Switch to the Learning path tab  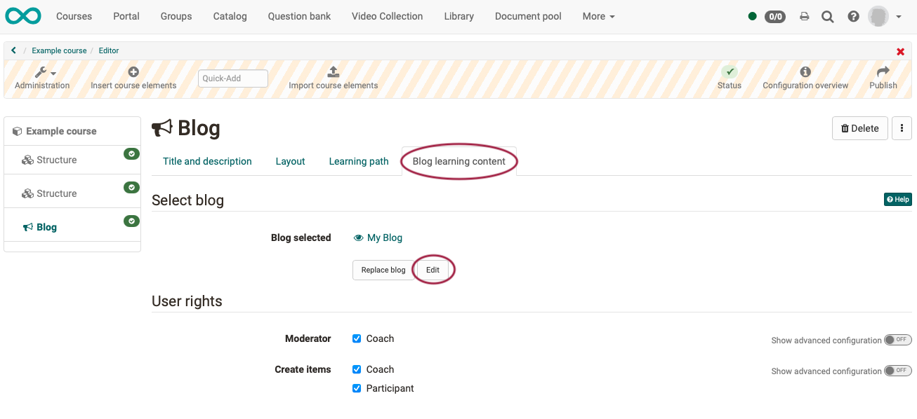point(358,161)
